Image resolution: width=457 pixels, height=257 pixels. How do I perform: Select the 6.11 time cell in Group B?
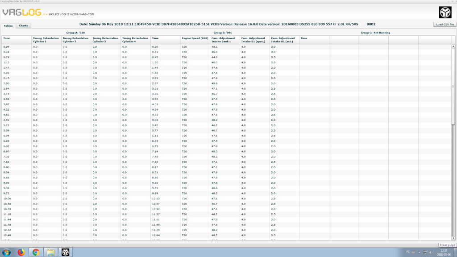pyautogui.click(x=155, y=136)
